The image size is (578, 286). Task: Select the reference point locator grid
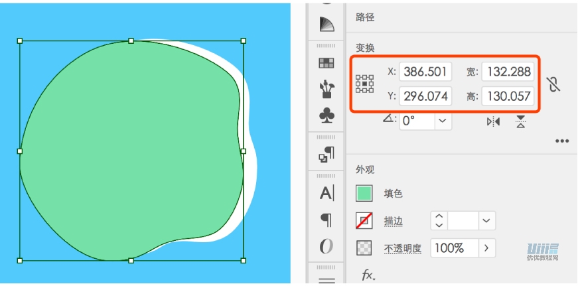(364, 84)
